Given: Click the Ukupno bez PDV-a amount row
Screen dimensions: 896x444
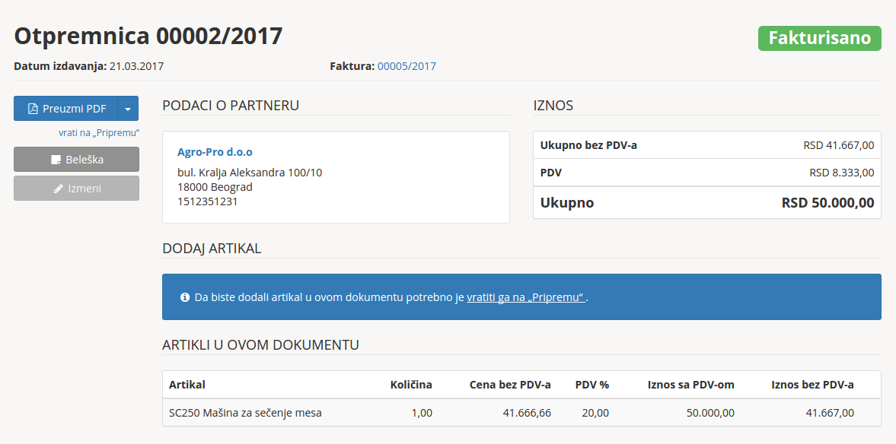Looking at the screenshot, I should [706, 145].
